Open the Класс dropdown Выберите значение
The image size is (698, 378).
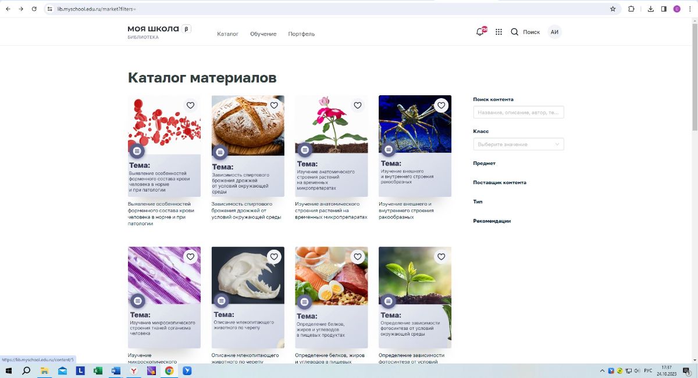tap(518, 144)
